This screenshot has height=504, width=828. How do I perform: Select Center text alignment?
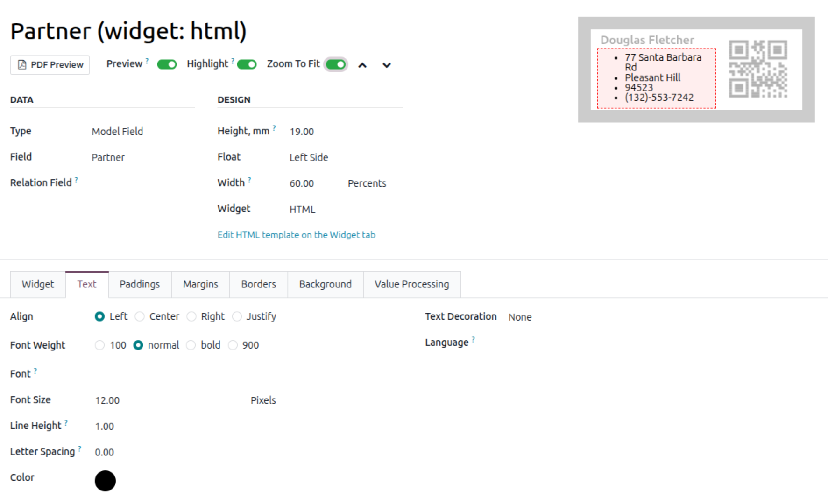[x=140, y=316]
